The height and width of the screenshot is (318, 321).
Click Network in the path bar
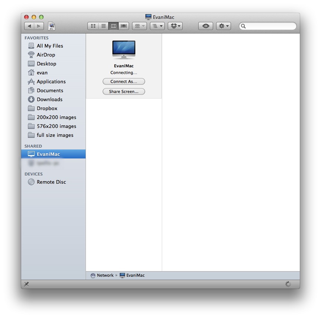click(x=105, y=275)
